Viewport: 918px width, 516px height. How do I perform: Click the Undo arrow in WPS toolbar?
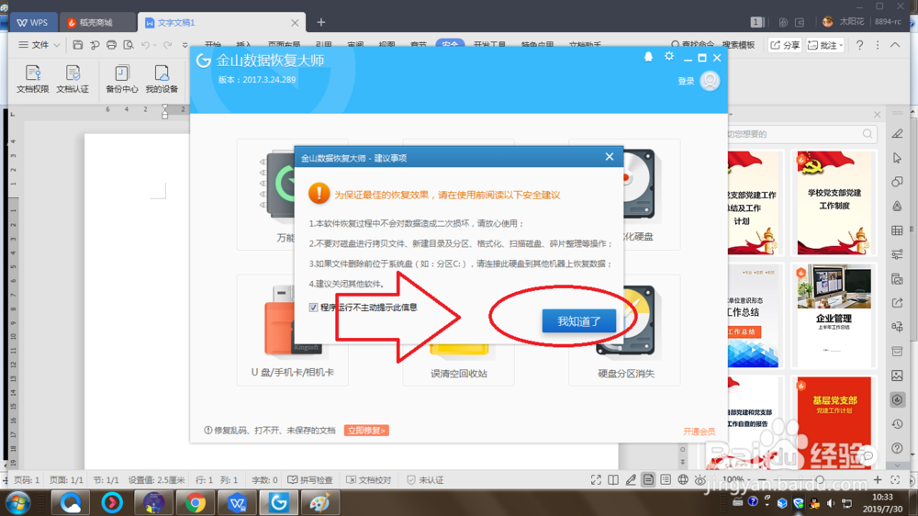(x=145, y=44)
